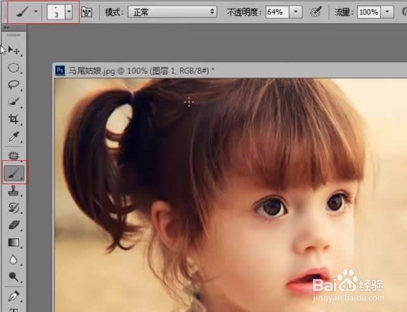Select the Clone Stamp tool

click(x=13, y=190)
